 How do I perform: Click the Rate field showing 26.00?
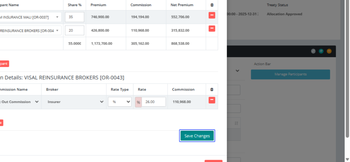(153, 102)
